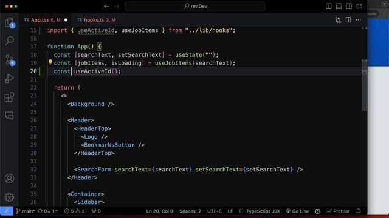Change end of line sequence LF
The width and height of the screenshot is (389, 218).
click(x=230, y=211)
